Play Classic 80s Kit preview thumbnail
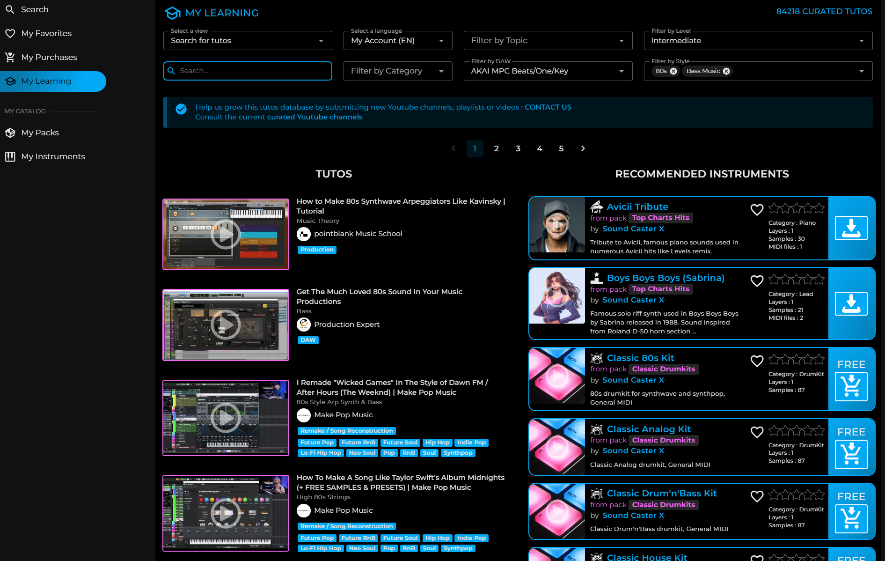Screen dimensions: 885x561 (557, 376)
